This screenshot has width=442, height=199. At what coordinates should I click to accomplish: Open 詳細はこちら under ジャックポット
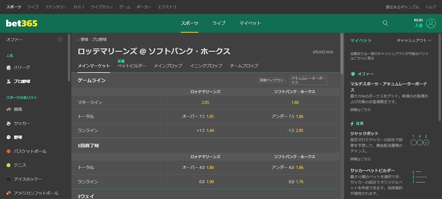point(361,159)
